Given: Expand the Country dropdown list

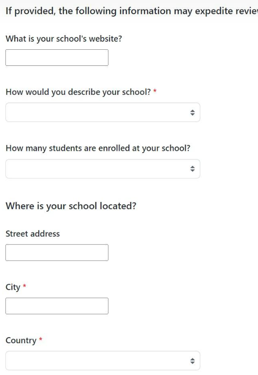Looking at the screenshot, I should point(103,361).
